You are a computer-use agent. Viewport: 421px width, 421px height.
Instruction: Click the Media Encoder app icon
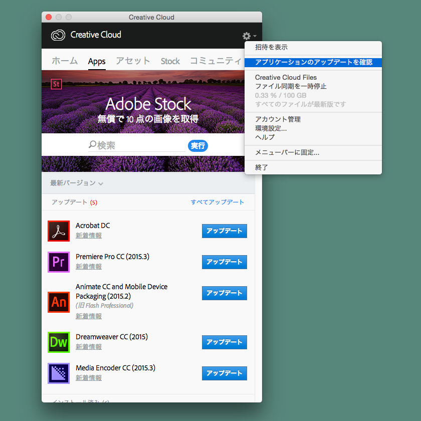tap(59, 373)
